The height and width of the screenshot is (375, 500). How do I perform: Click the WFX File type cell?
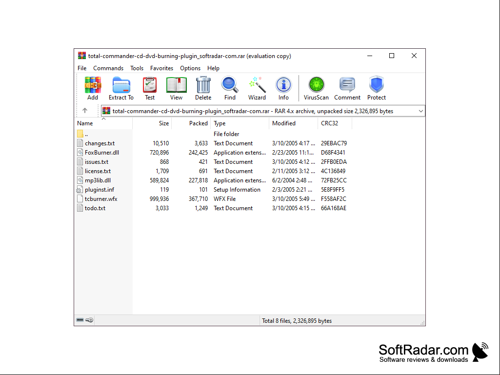pyautogui.click(x=225, y=198)
